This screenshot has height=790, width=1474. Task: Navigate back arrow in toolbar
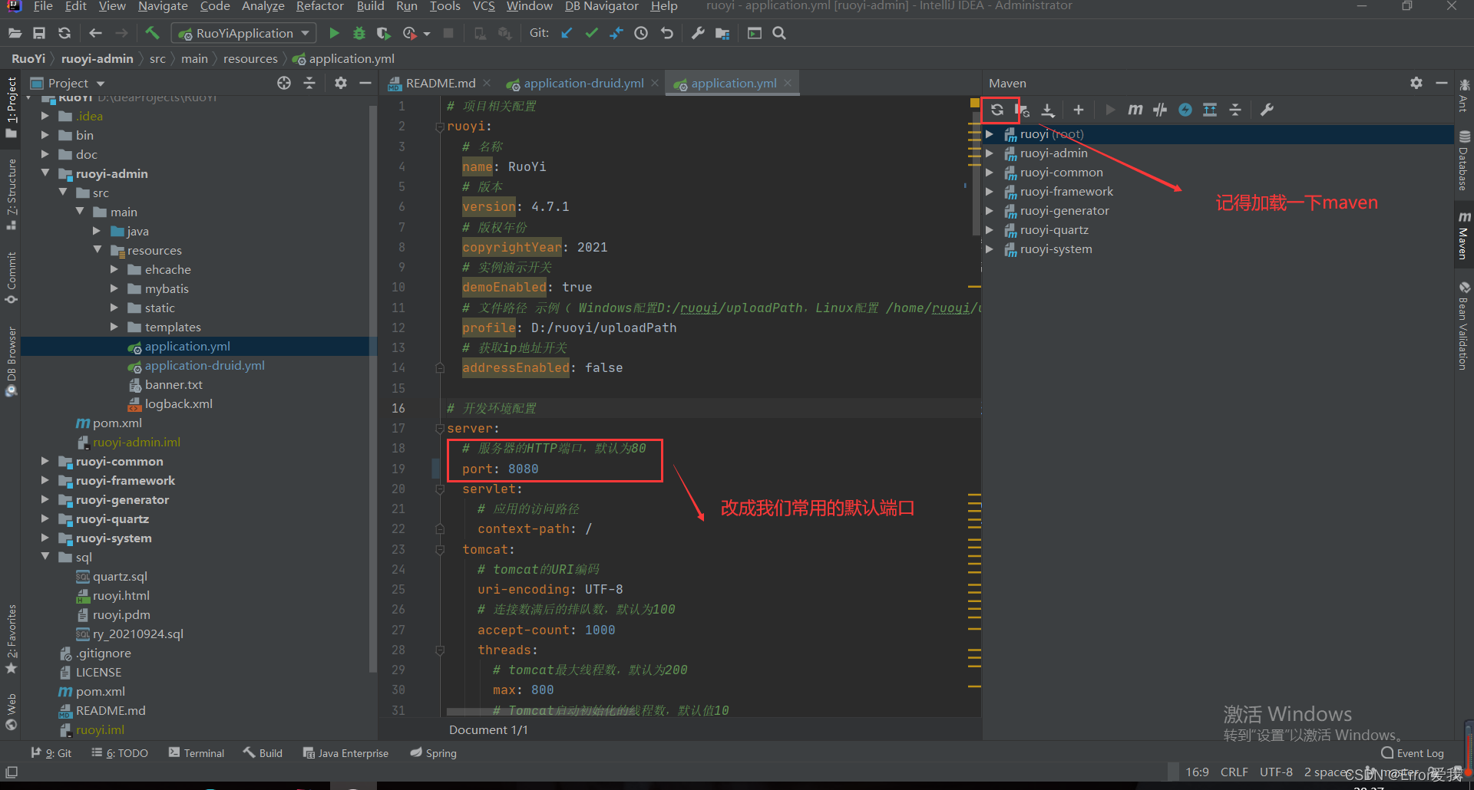[x=96, y=33]
